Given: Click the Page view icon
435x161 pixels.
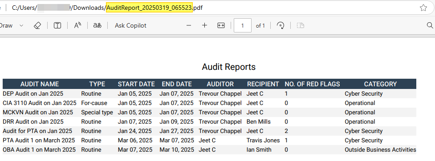Looking at the screenshot, I should (301, 25).
